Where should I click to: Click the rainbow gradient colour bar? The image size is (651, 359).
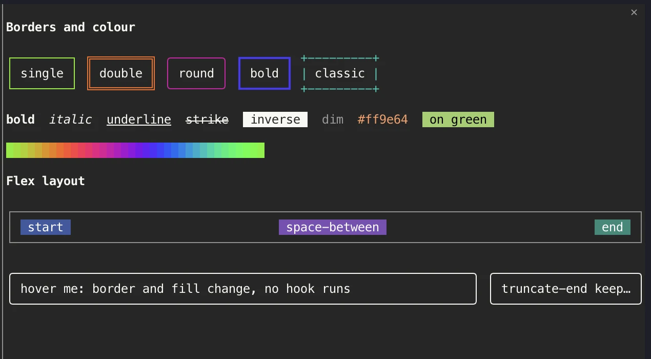135,150
